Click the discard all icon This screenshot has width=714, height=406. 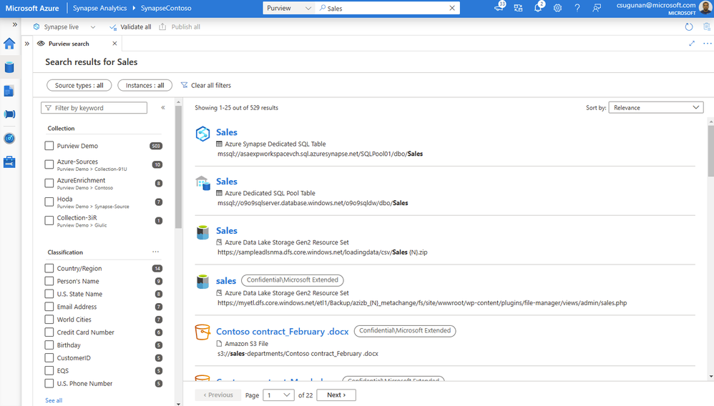[707, 27]
